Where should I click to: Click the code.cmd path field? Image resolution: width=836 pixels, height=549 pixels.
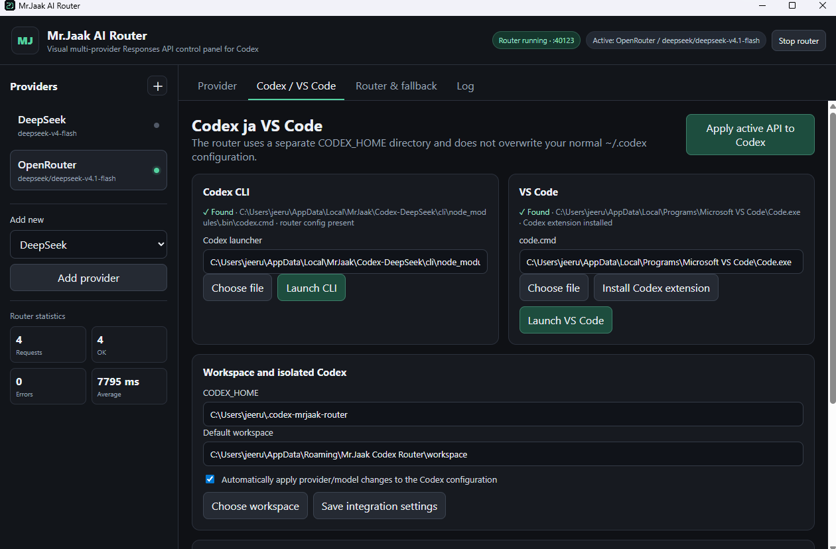(x=661, y=262)
